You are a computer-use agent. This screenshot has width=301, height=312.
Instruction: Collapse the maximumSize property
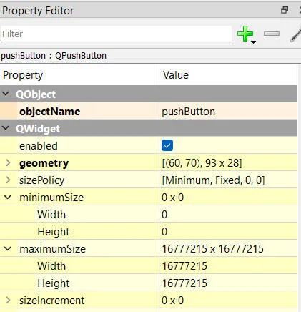click(x=8, y=249)
